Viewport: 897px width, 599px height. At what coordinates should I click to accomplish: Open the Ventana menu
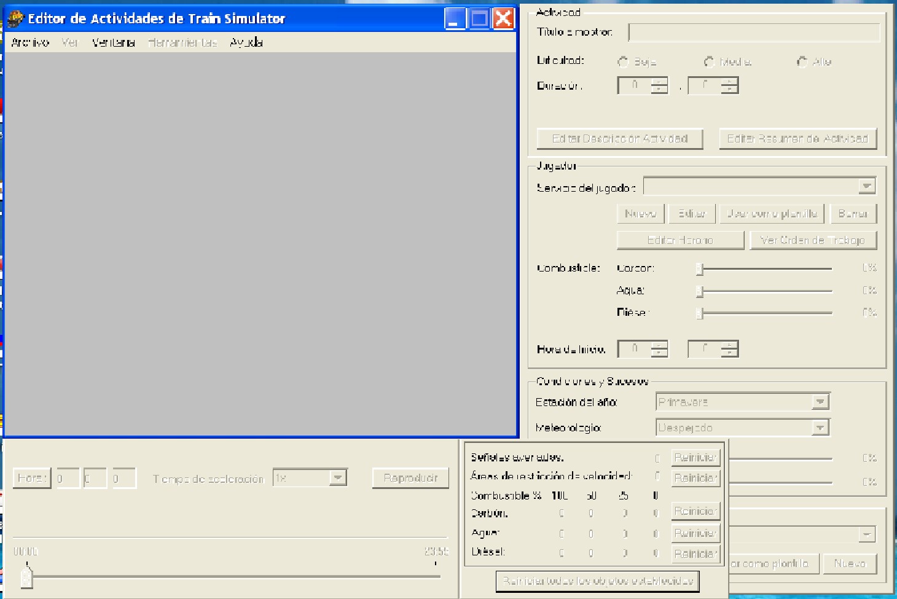[113, 42]
